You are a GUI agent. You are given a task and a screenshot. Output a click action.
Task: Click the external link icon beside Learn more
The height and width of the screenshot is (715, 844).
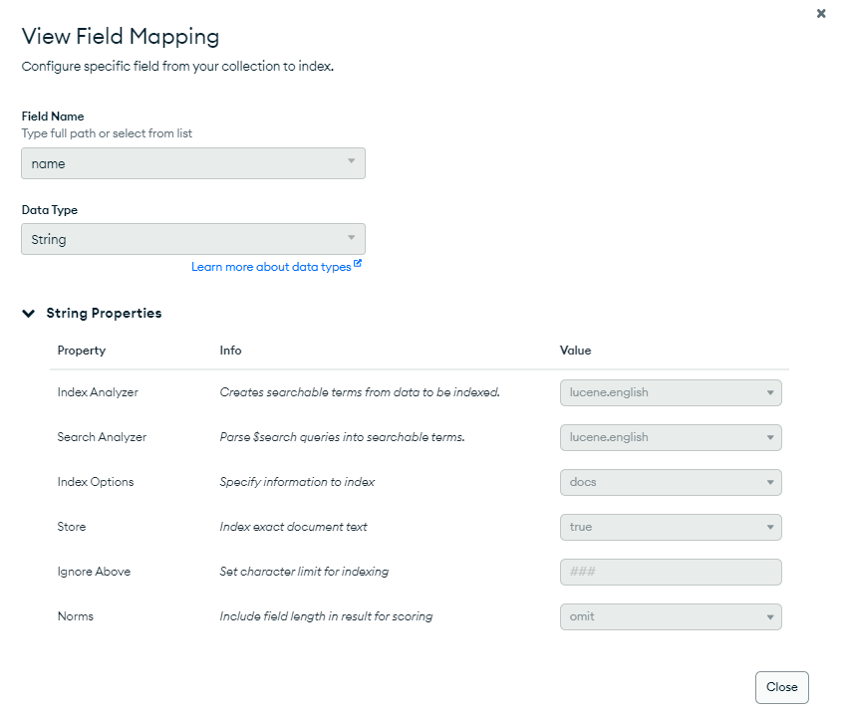pos(358,265)
